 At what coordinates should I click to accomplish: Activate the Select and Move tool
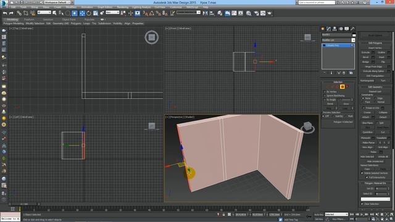(x=82, y=13)
